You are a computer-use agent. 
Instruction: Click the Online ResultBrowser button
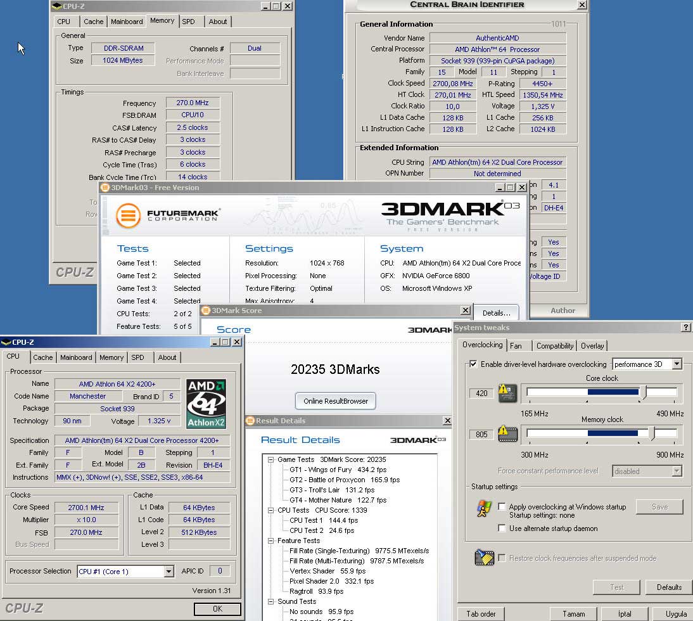[x=336, y=401]
